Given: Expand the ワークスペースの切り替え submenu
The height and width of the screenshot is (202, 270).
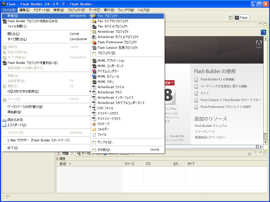Looking at the screenshot, I should pyautogui.click(x=46, y=107).
